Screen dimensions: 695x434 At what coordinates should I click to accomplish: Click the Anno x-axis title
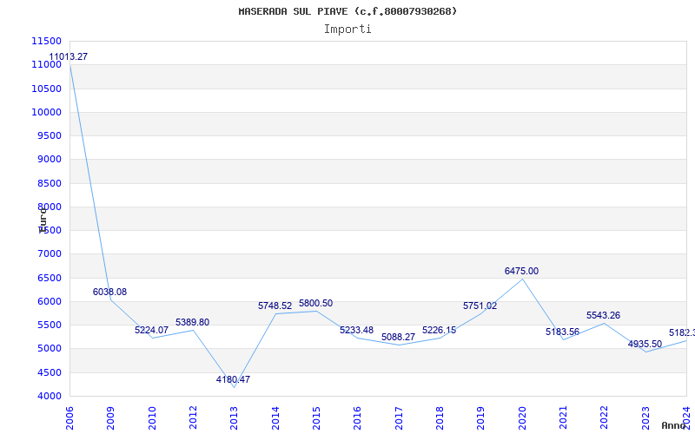(x=674, y=425)
